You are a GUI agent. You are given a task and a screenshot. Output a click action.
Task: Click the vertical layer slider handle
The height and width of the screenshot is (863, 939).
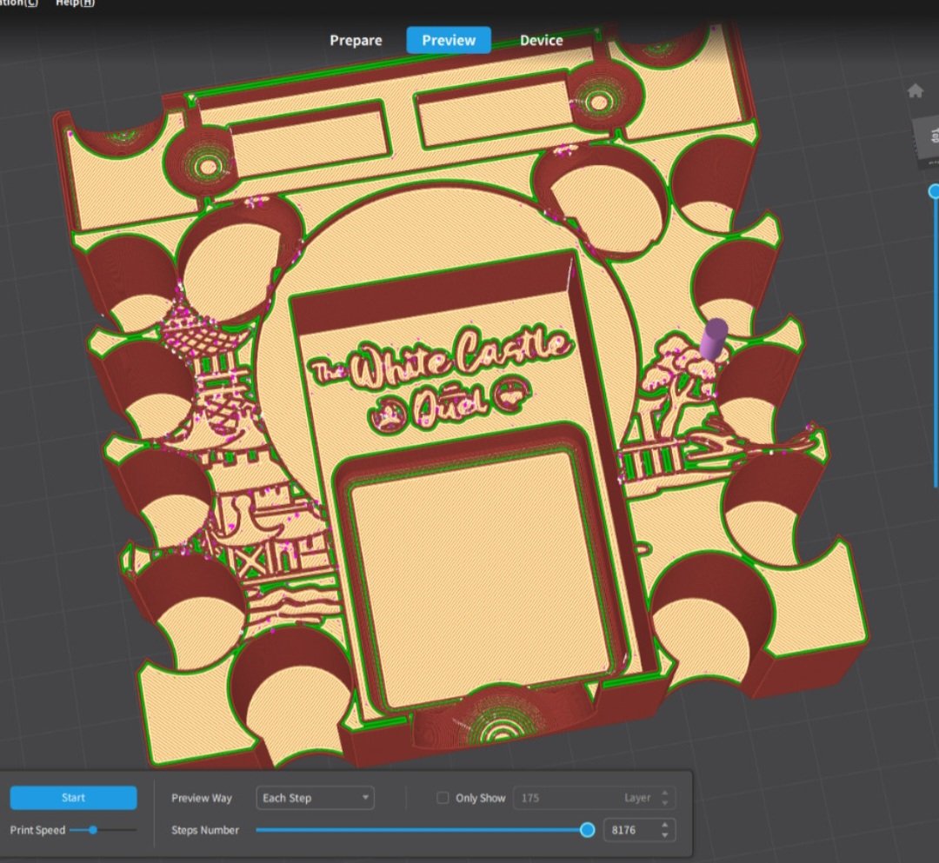pos(934,191)
